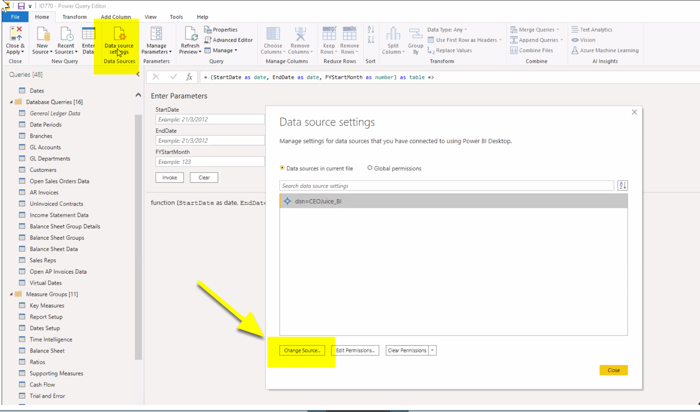Open the File menu
This screenshot has height=412, width=700.
click(15, 17)
